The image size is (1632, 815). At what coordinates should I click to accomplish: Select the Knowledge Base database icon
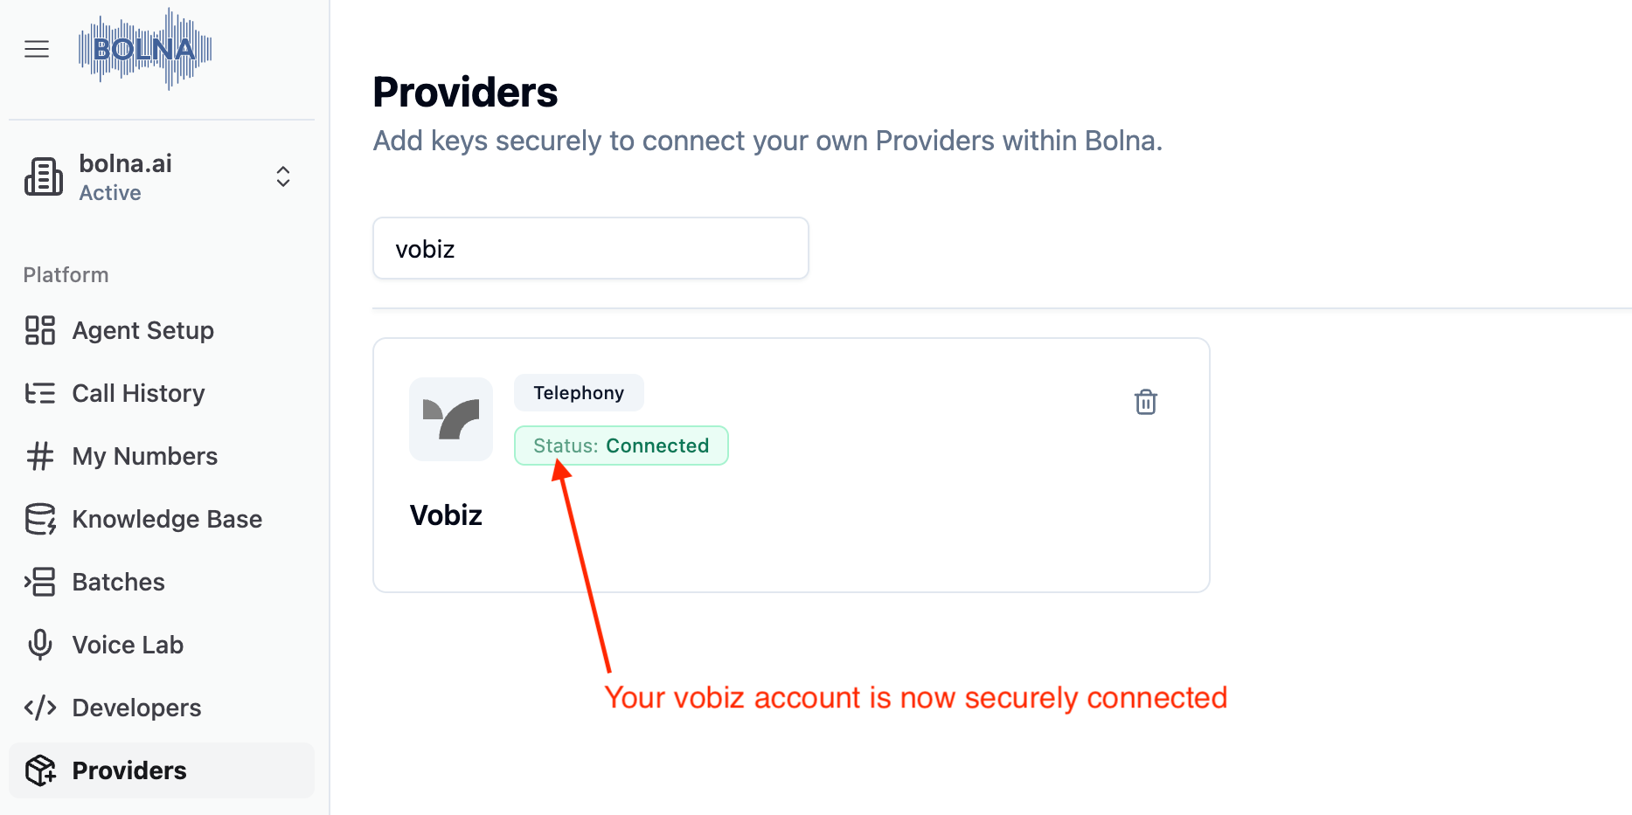(x=40, y=519)
